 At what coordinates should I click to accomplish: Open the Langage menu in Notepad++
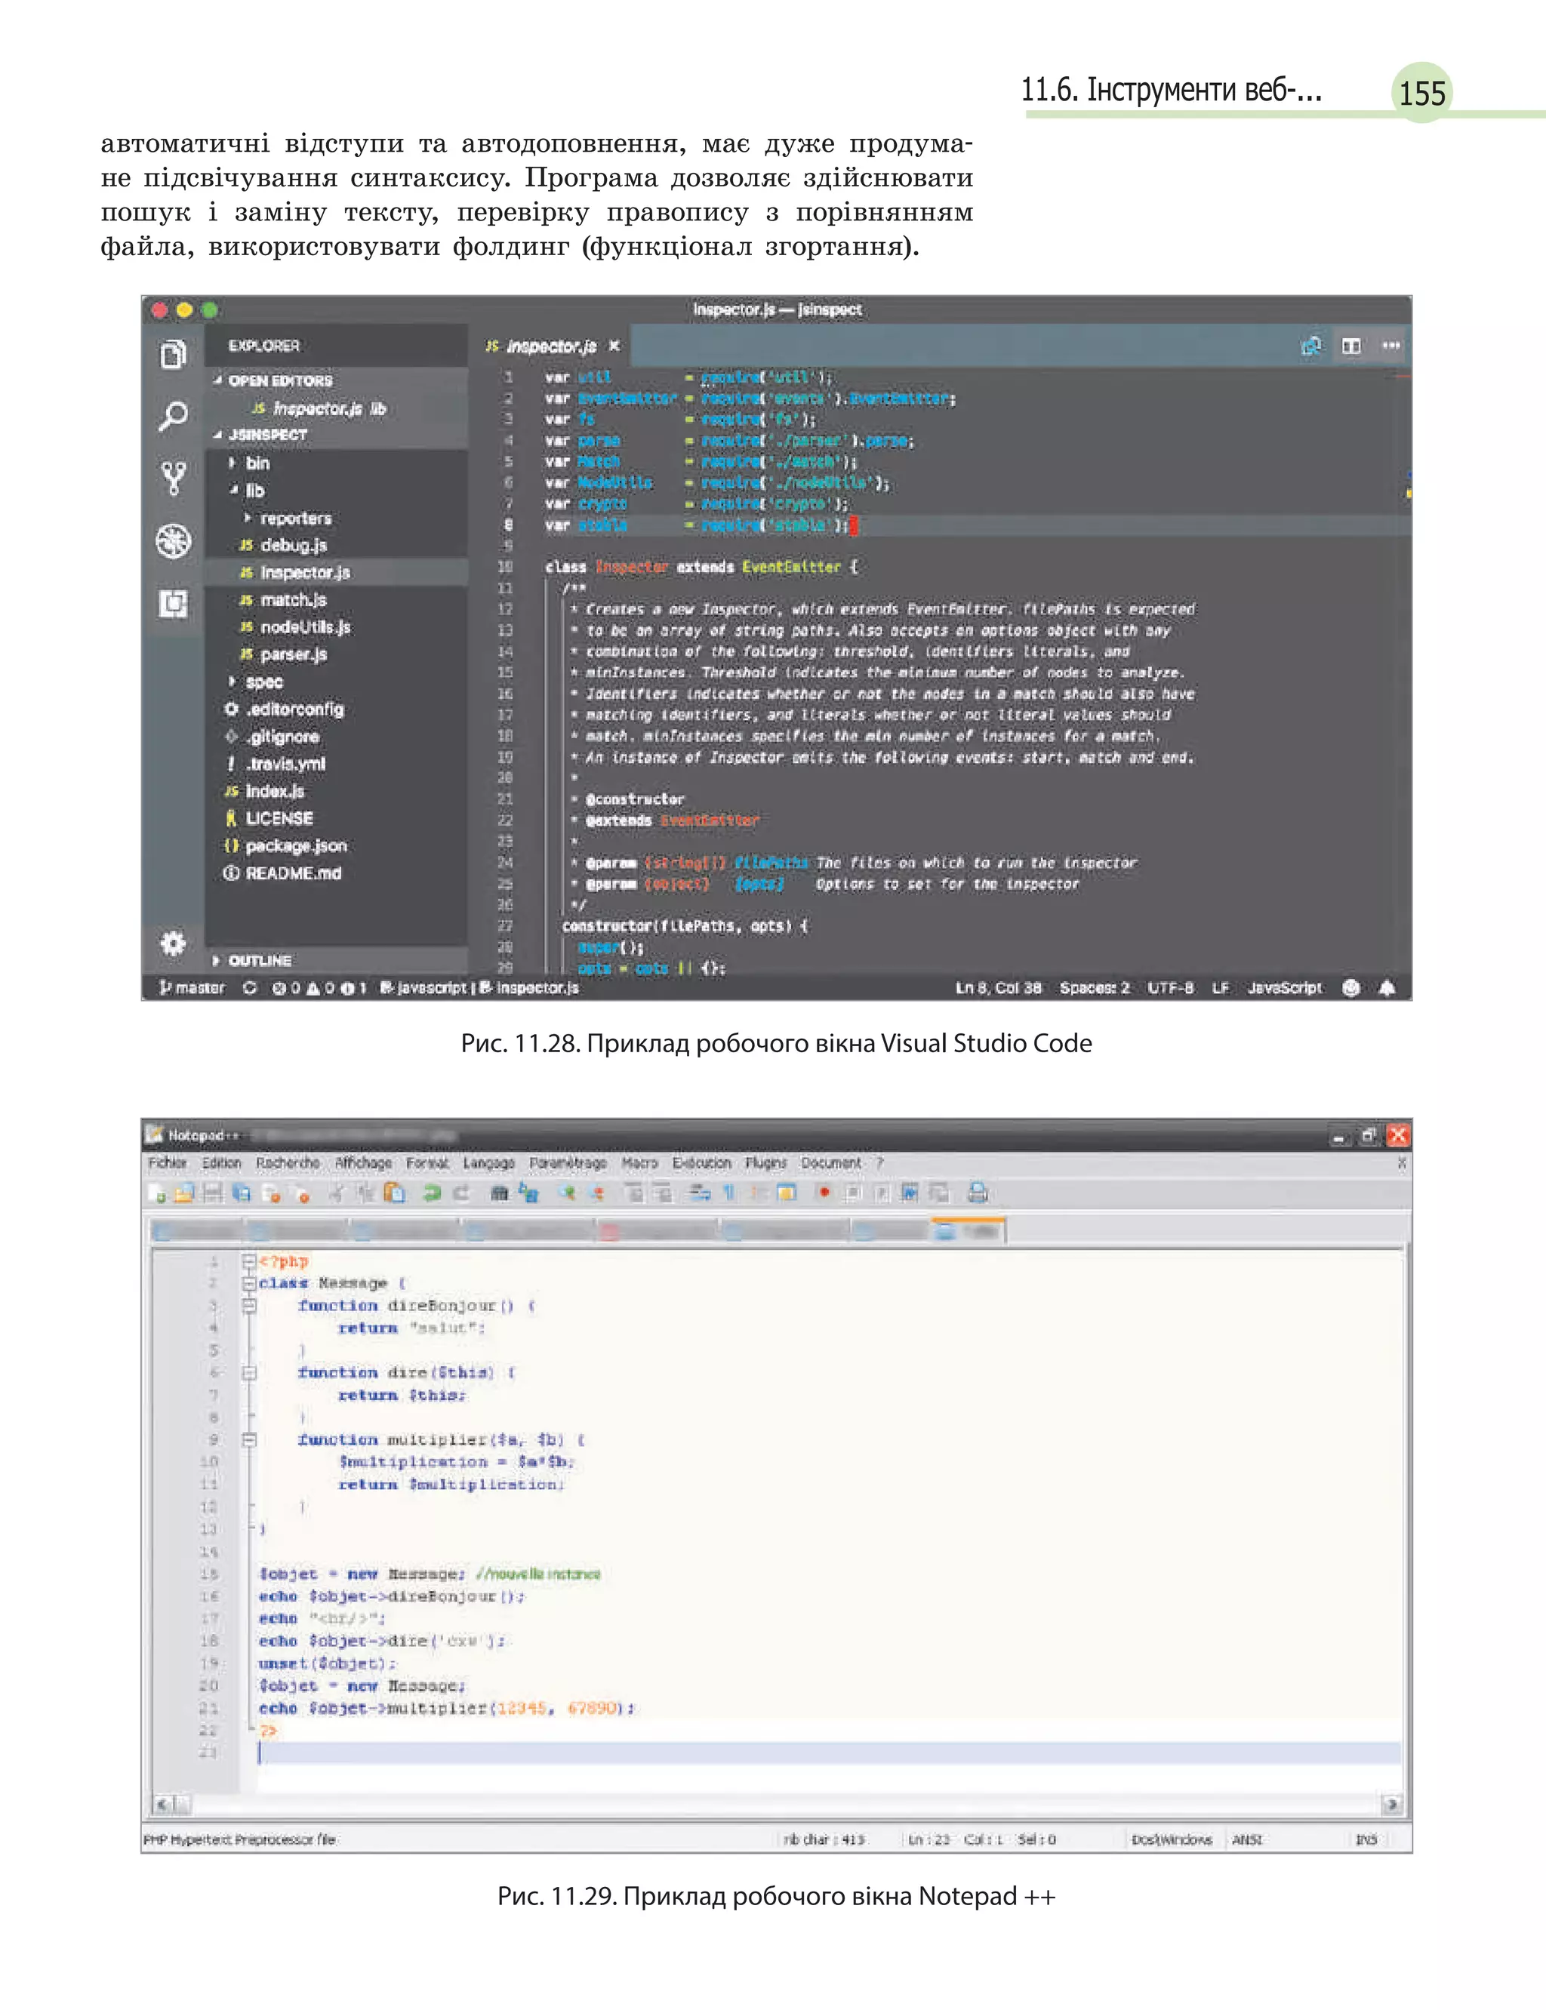488,1164
